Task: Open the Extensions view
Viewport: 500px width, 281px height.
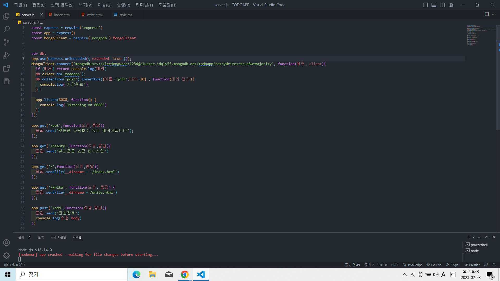Action: (x=7, y=68)
